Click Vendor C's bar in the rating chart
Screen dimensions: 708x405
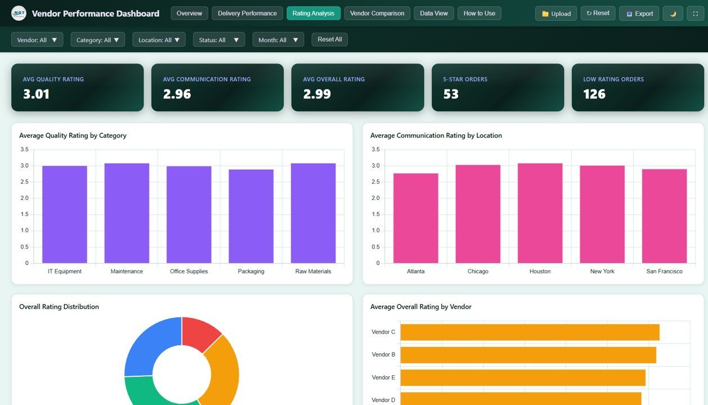coord(529,332)
